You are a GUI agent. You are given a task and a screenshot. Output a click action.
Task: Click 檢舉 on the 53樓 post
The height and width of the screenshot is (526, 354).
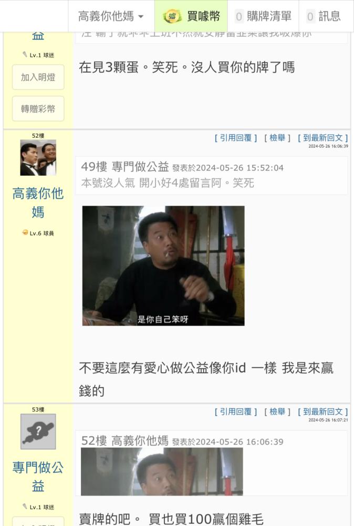277,412
